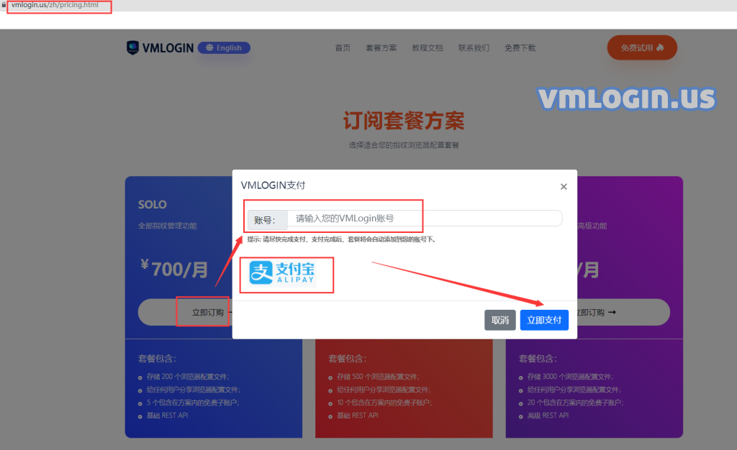Image resolution: width=737 pixels, height=450 pixels.
Task: Click the VMLOGIN支付 dialog title
Action: click(x=273, y=185)
